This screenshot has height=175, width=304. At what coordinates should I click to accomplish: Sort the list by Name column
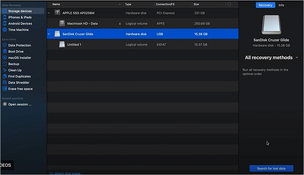(x=56, y=4)
